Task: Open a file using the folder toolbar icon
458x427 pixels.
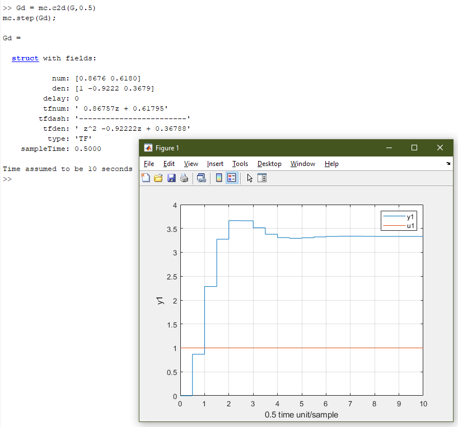Action: (x=158, y=177)
